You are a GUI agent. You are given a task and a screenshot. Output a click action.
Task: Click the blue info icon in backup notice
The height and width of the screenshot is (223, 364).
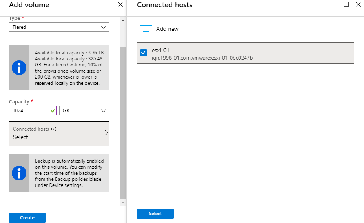[x=19, y=173]
